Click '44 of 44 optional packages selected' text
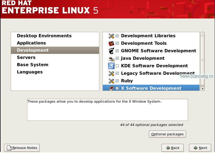This screenshot has height=153, width=215. pyautogui.click(x=152, y=125)
